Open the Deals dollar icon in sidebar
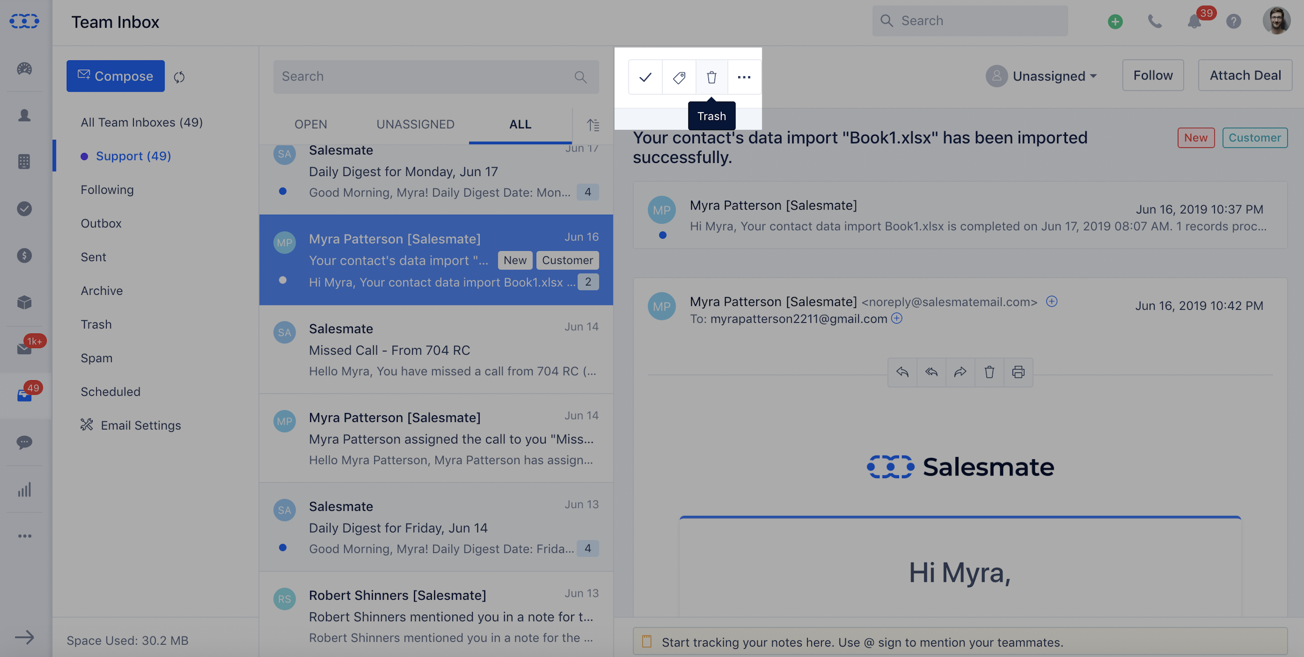The image size is (1304, 657). point(25,255)
